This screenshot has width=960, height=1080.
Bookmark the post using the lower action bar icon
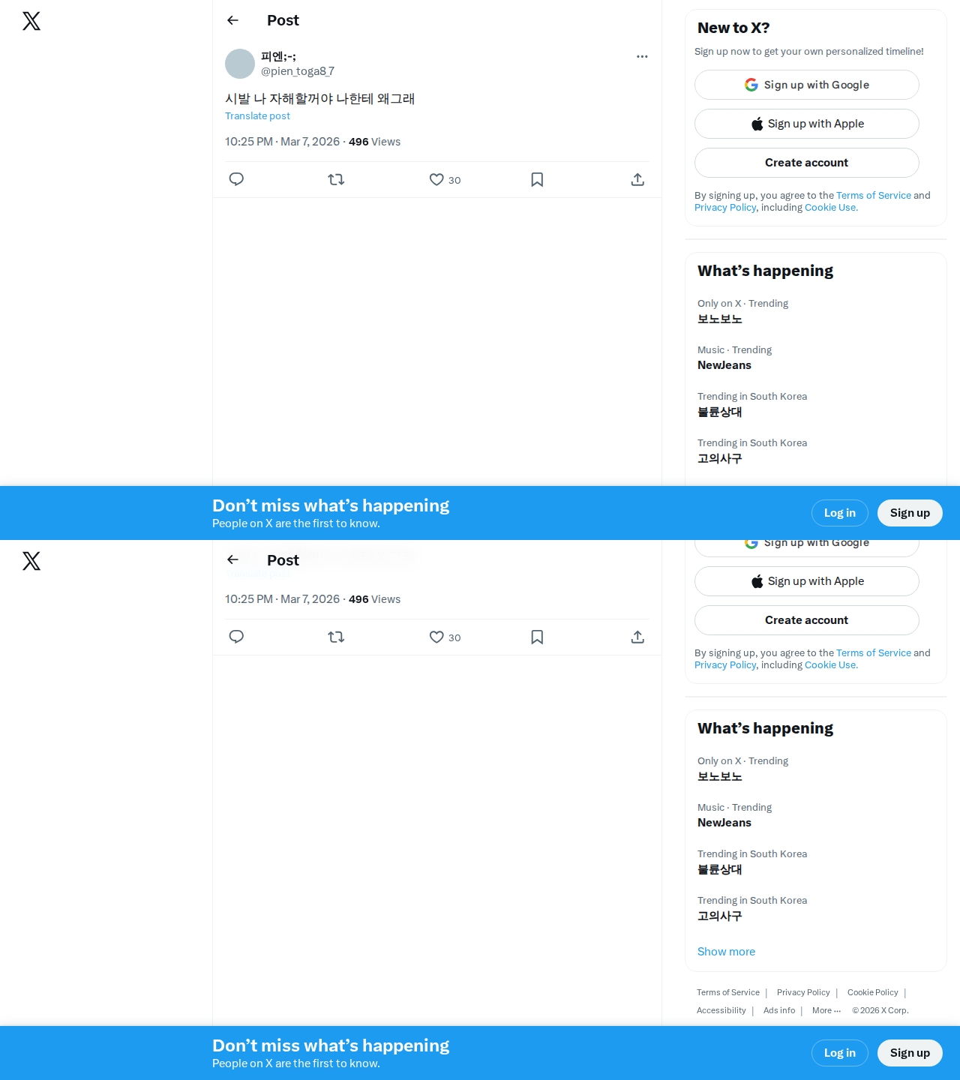[537, 637]
